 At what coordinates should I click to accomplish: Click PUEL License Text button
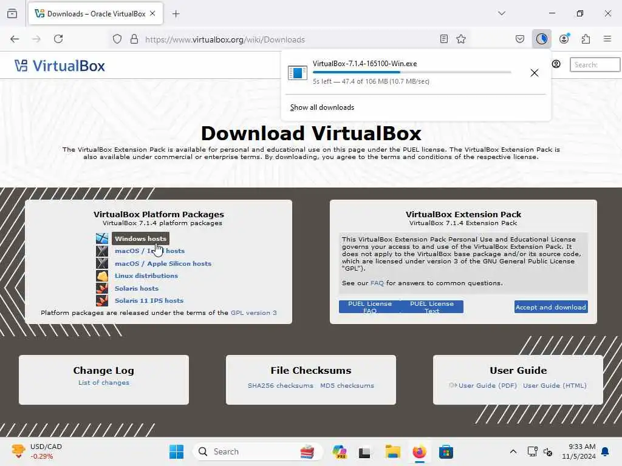pyautogui.click(x=432, y=306)
